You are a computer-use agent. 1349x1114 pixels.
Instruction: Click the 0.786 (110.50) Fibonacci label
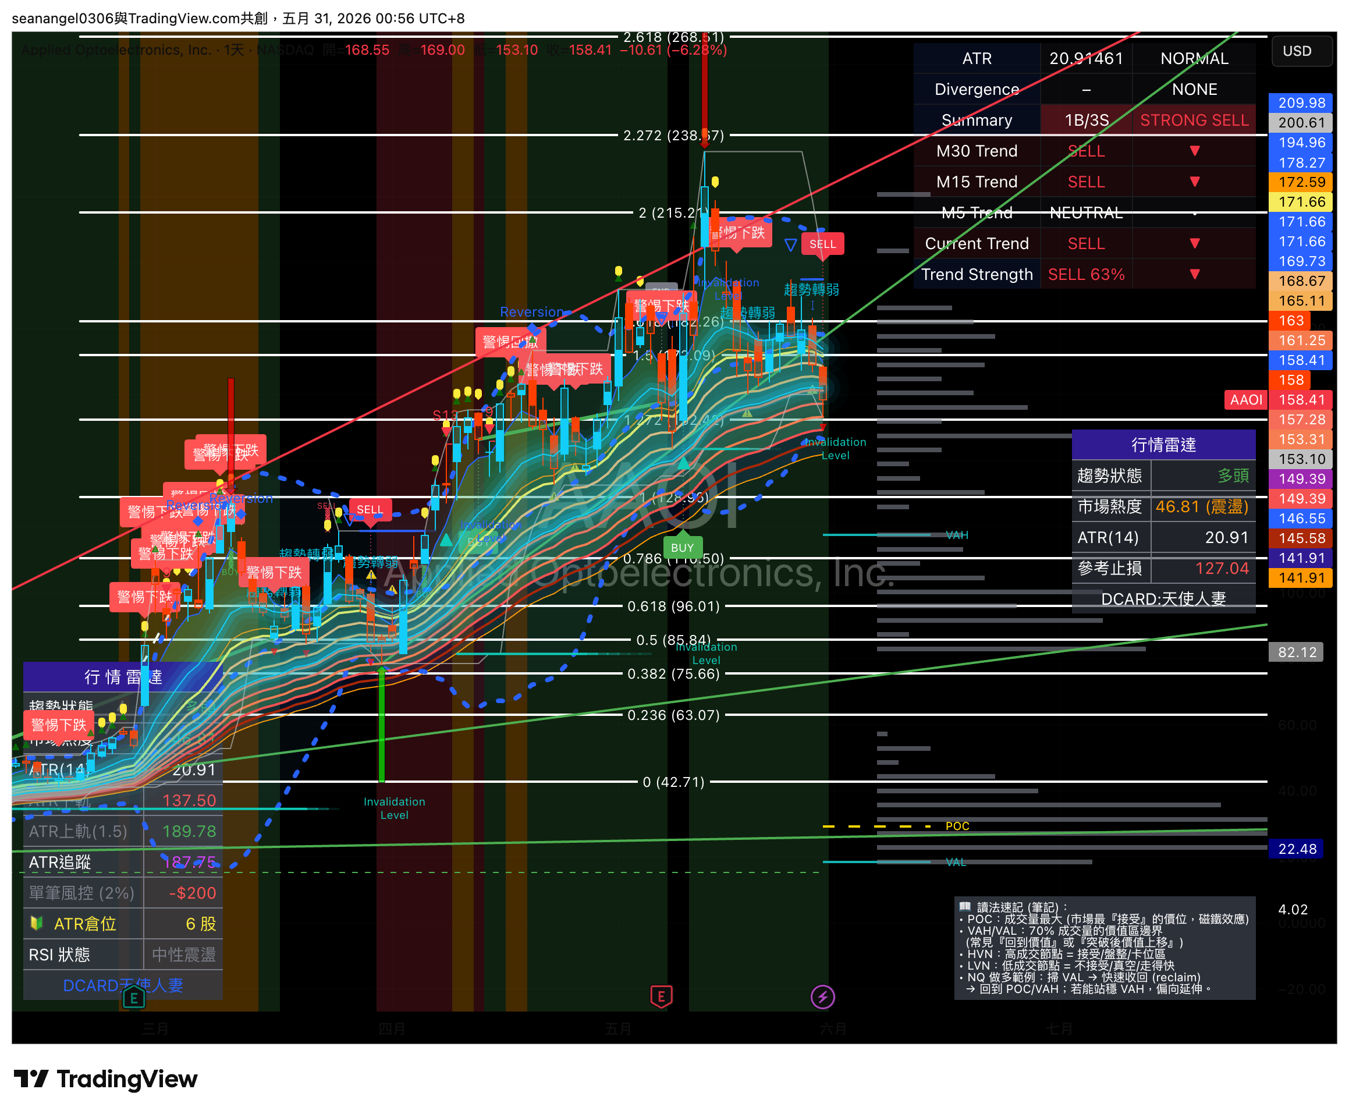coord(673,558)
